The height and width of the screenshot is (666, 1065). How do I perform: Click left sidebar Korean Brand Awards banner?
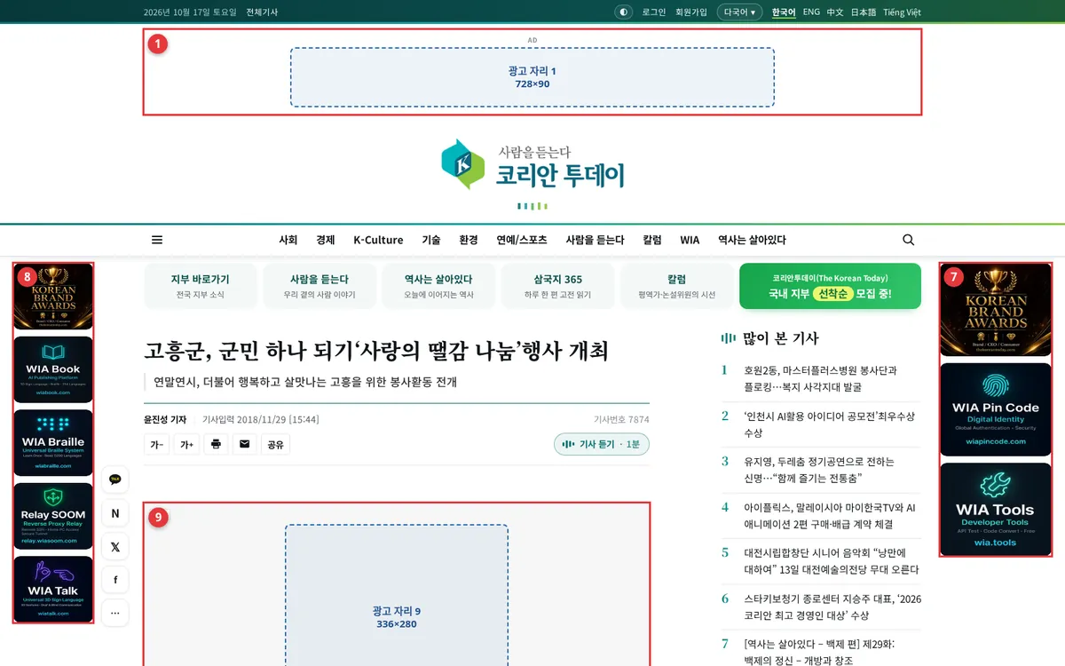[53, 297]
